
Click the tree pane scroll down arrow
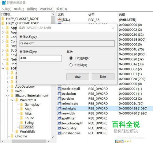[53, 137]
